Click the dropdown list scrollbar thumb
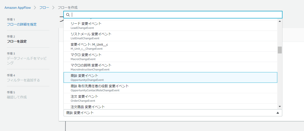Screen dimensions: 304x131 [280, 50]
